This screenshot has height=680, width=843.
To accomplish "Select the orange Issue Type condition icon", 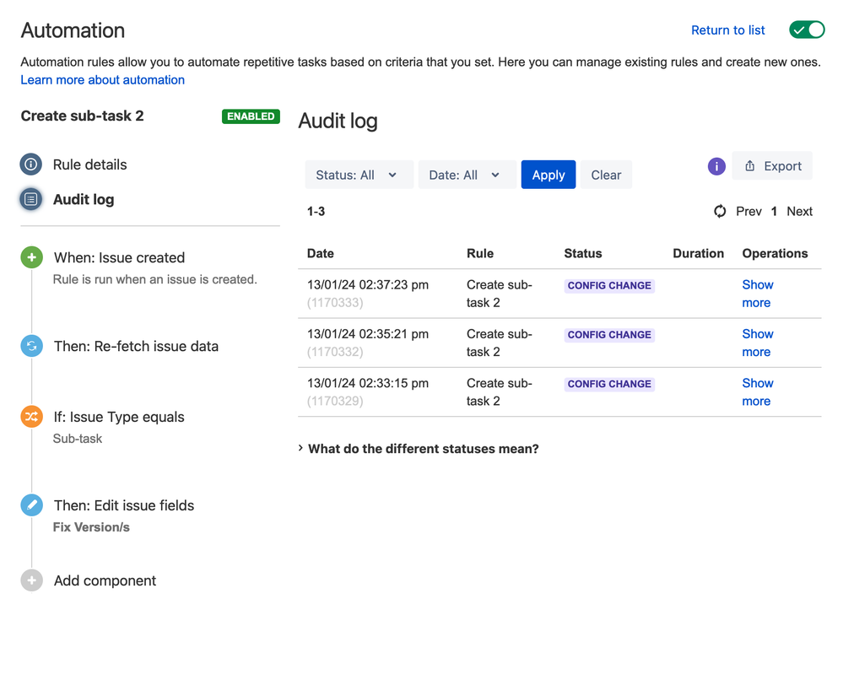I will [x=32, y=417].
